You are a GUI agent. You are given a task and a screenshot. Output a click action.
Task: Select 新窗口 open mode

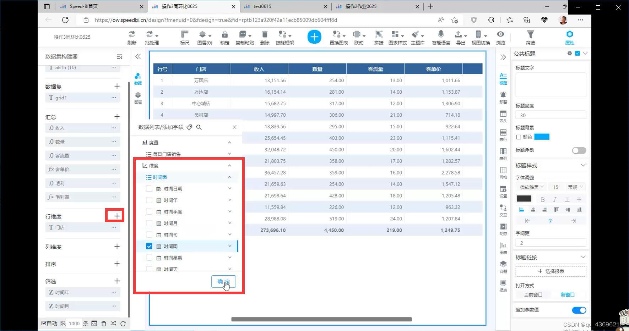pyautogui.click(x=568, y=294)
